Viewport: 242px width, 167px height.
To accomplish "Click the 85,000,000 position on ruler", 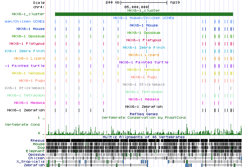I will click(x=136, y=7).
